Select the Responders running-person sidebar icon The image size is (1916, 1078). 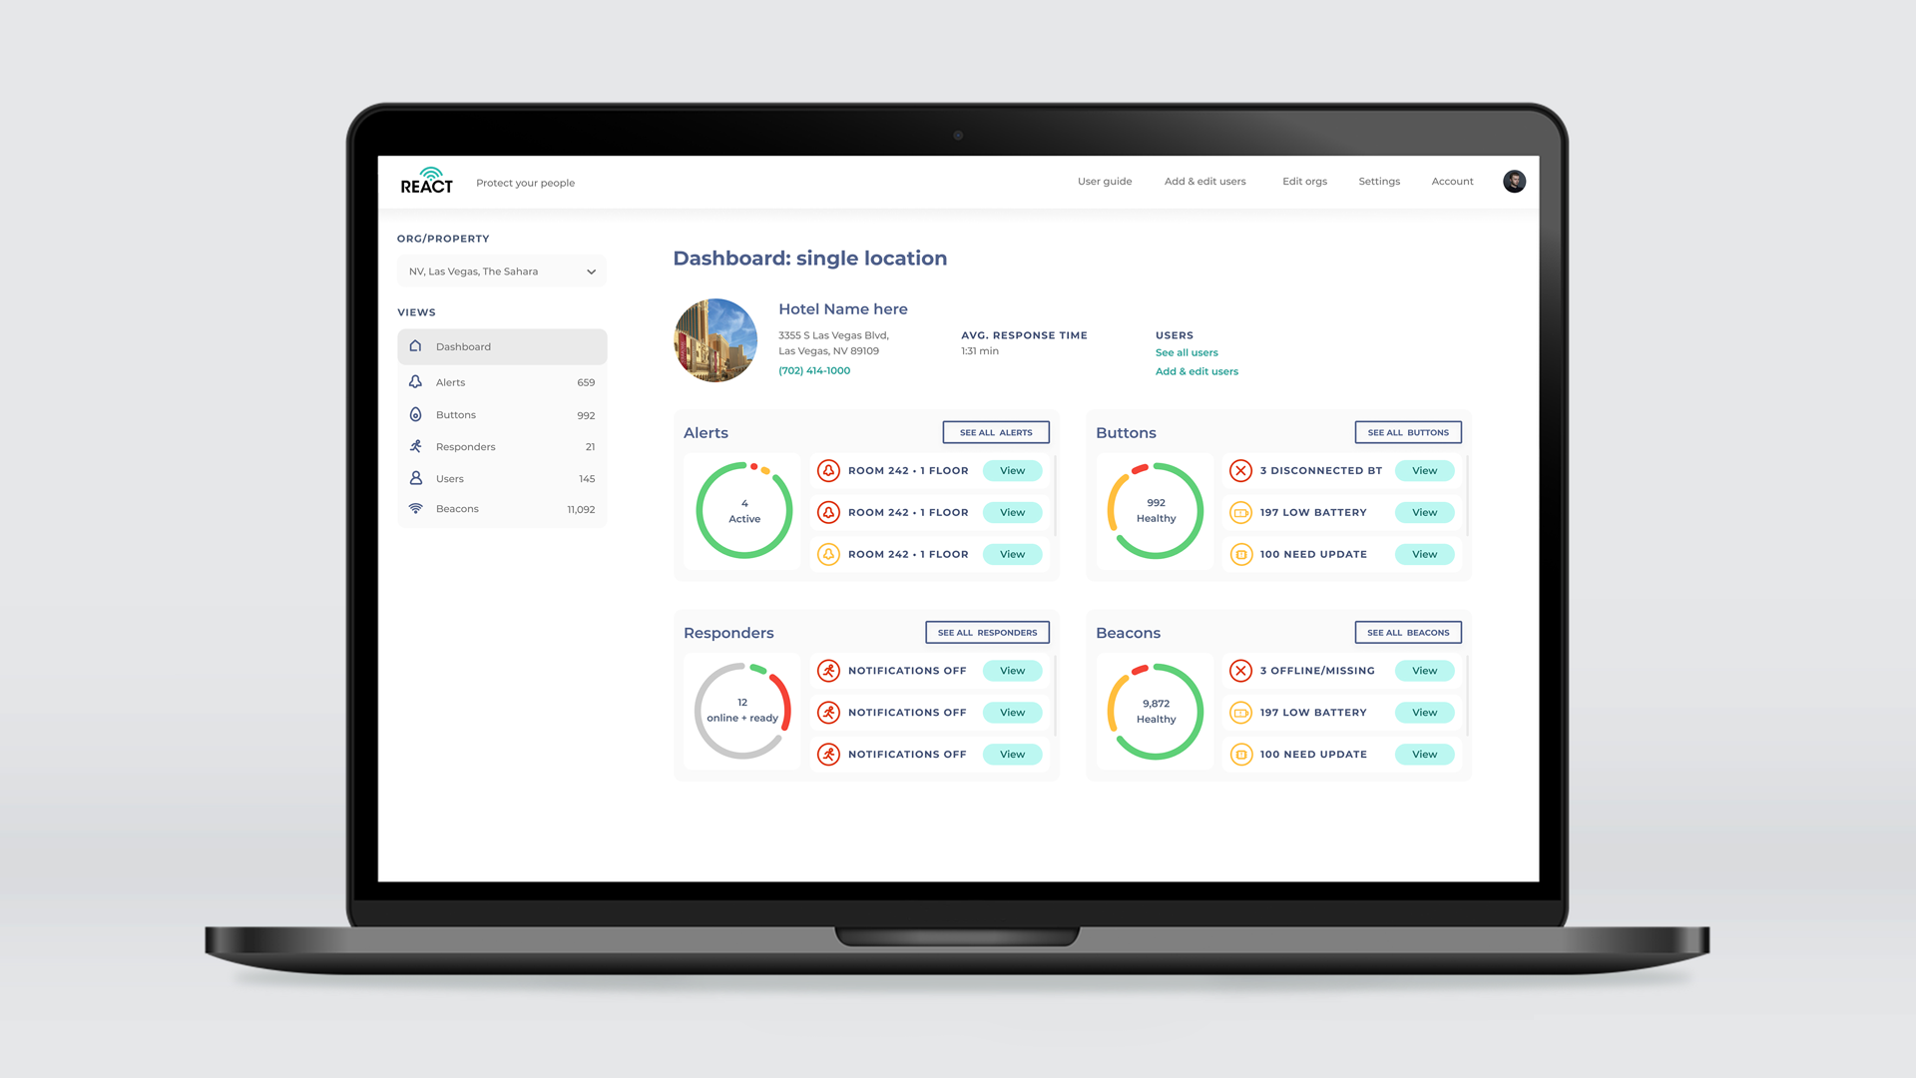(415, 446)
